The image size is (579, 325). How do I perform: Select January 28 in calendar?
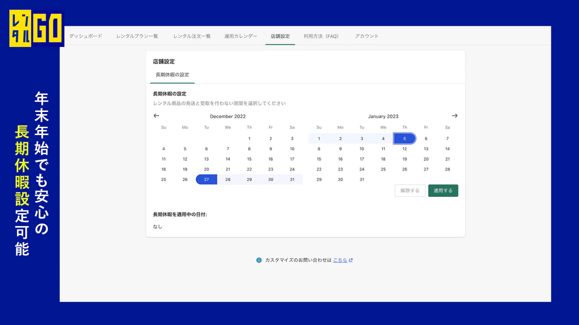[447, 169]
